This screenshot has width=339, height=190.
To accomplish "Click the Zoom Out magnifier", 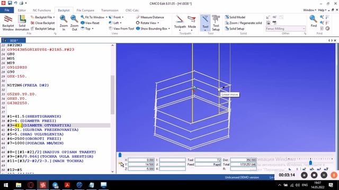I will pyautogui.click(x=74, y=23).
